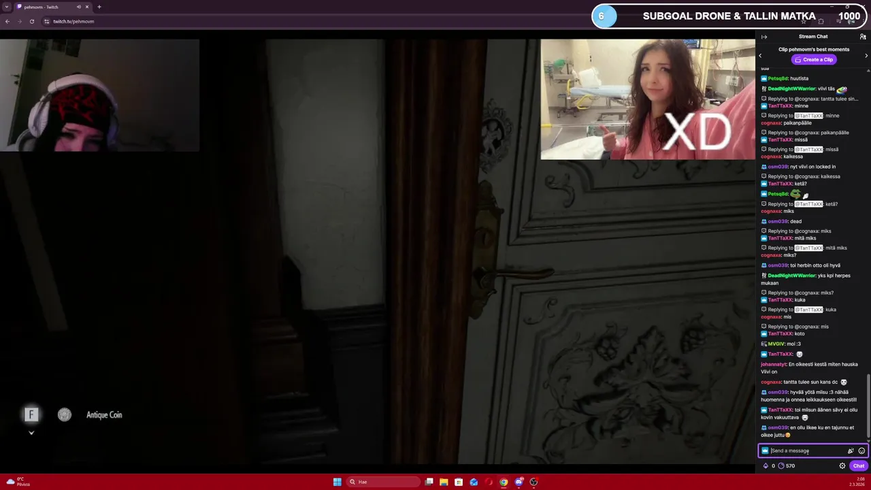Viewport: 871px width, 490px height.
Task: Click osm039 in 'nyt viivi on locked in'
Action: click(x=778, y=167)
